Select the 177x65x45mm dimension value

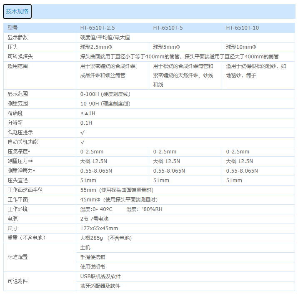[x=99, y=228]
